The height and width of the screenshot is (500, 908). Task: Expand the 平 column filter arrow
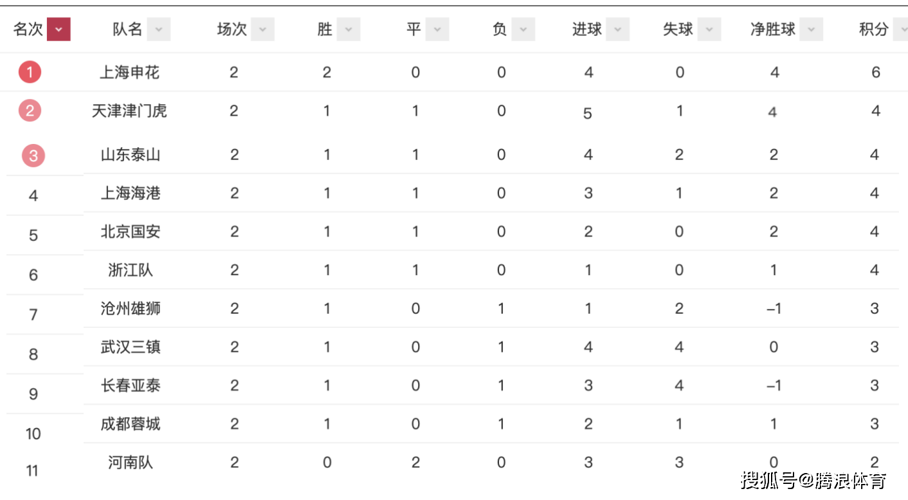pyautogui.click(x=437, y=30)
